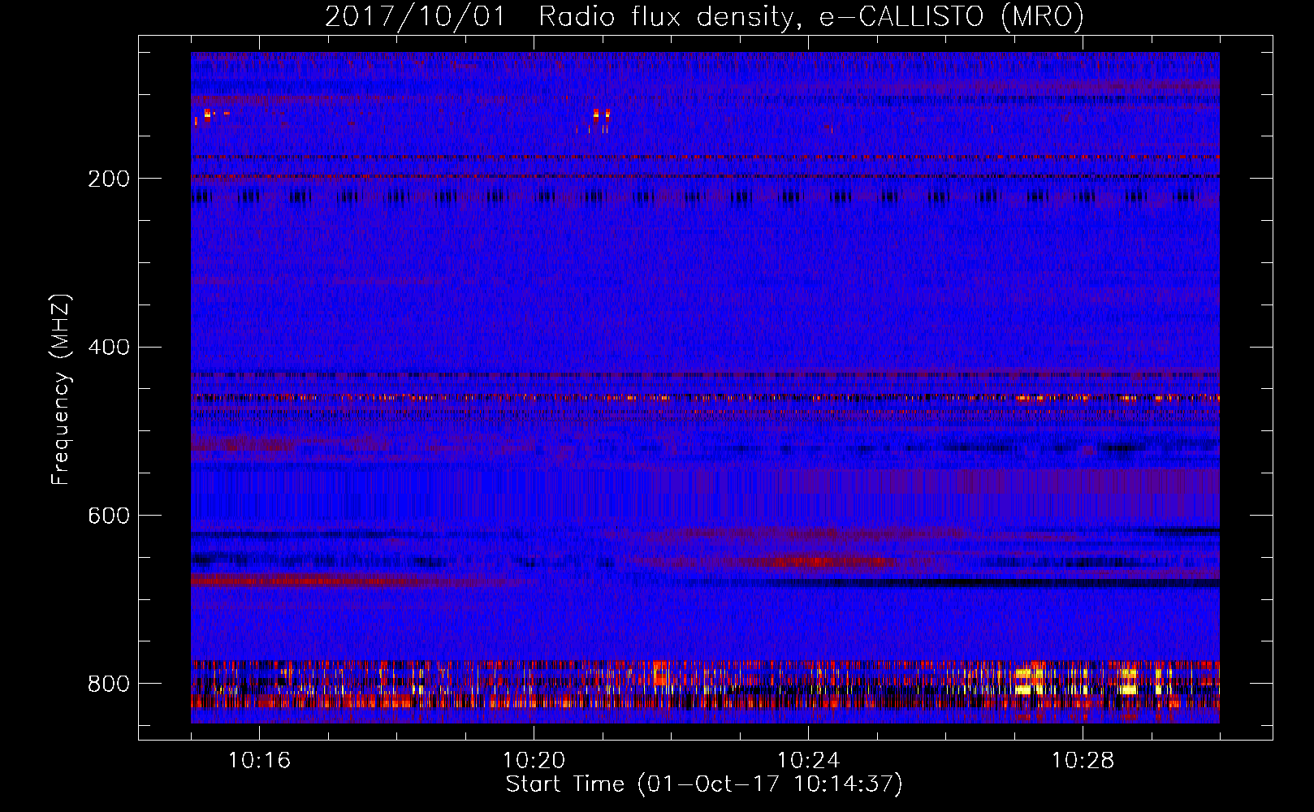Click the 'Frequency (MHZ)' axis label
The height and width of the screenshot is (812, 1314).
[61, 389]
